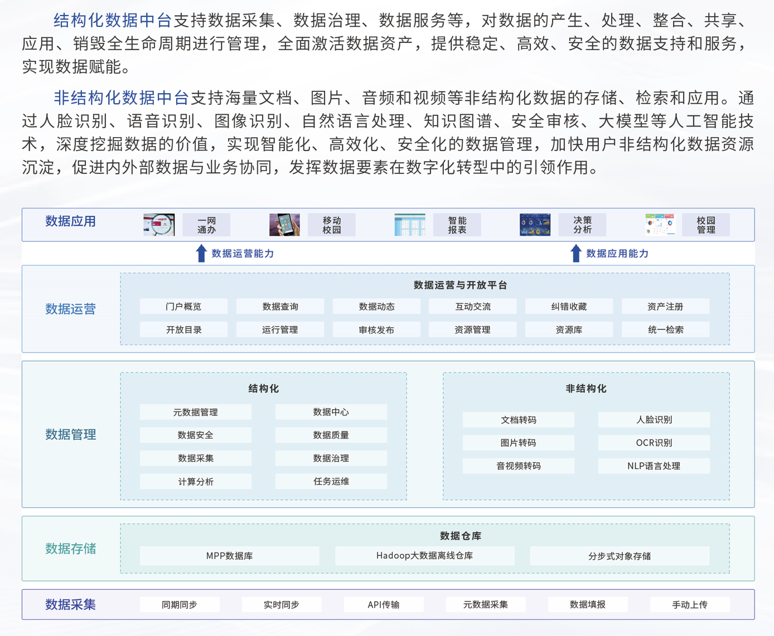The width and height of the screenshot is (774, 636).
Task: Click the blue 非结构化数据中台 heading text
Action: click(x=122, y=98)
